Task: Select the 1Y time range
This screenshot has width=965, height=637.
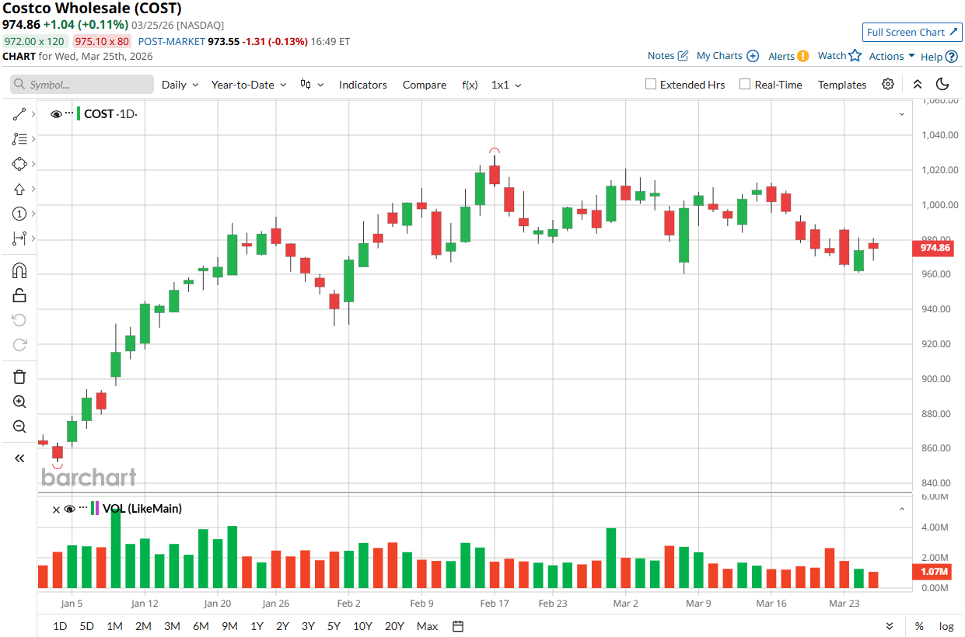Action: (x=257, y=626)
